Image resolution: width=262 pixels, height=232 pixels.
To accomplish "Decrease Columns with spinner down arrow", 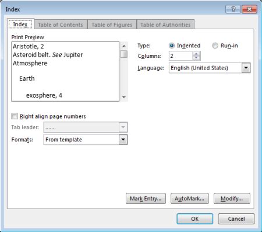I will point(196,58).
